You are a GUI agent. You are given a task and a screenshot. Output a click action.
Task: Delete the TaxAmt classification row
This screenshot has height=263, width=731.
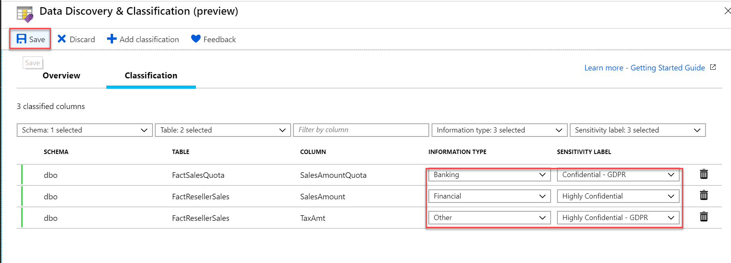[704, 217]
